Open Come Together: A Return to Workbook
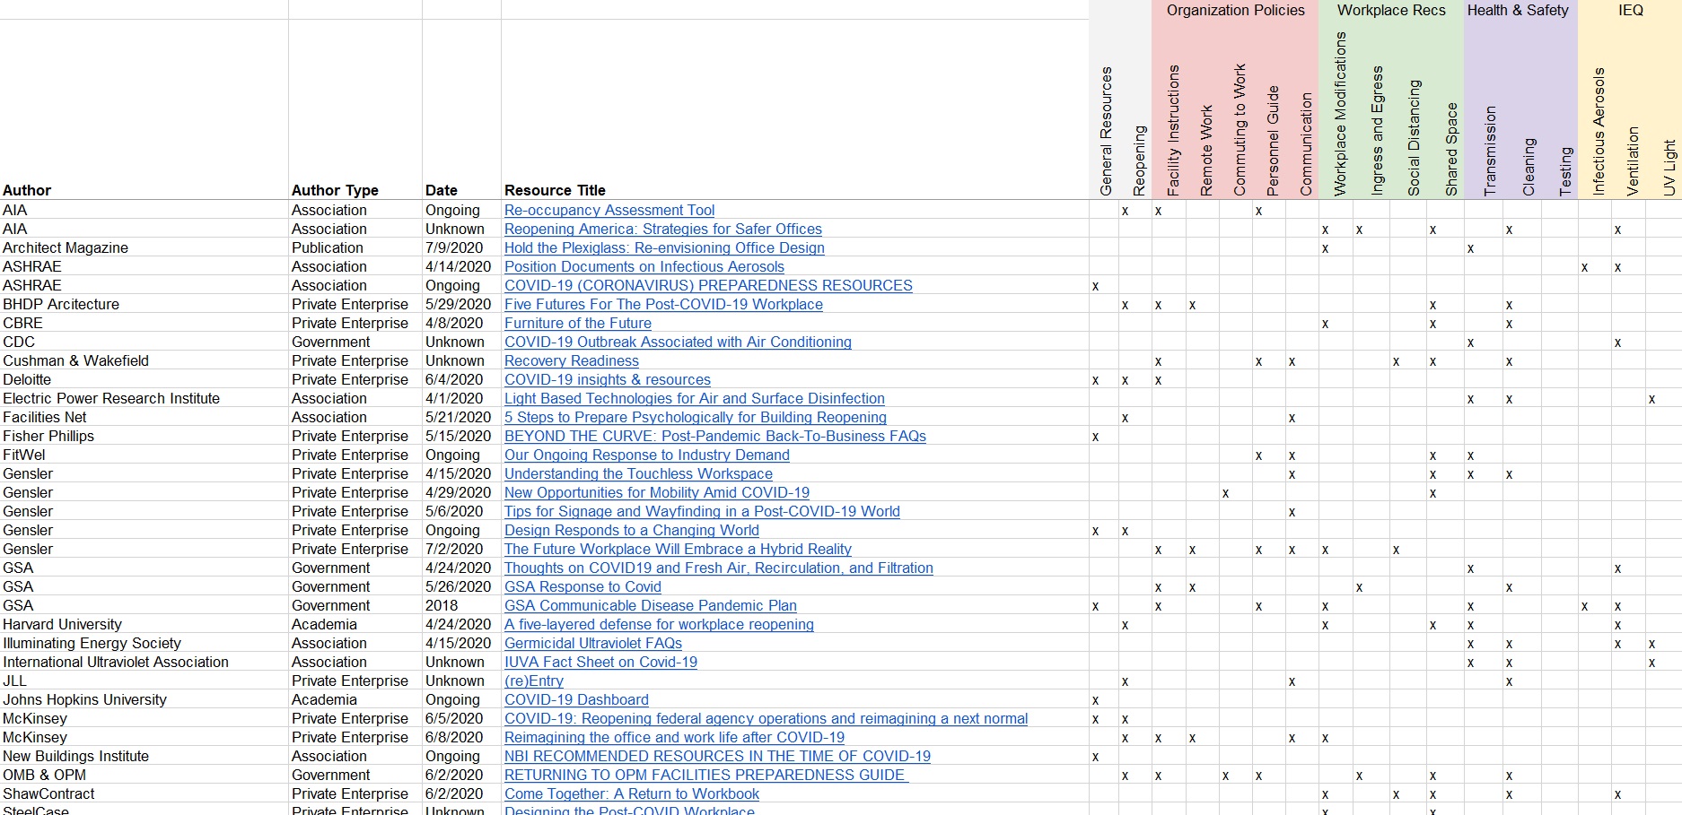Image resolution: width=1682 pixels, height=815 pixels. 632,793
